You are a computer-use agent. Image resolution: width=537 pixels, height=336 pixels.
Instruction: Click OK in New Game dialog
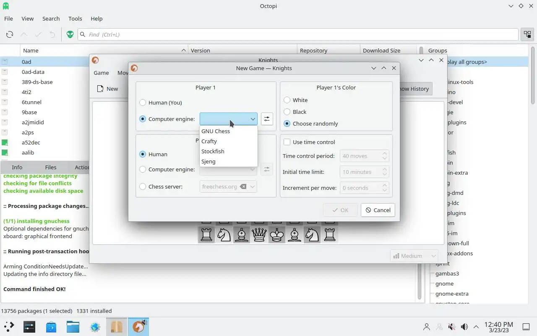pos(340,210)
